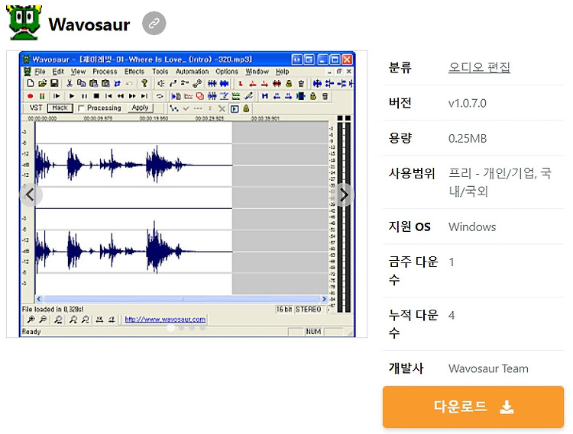Click the blue horizontal scrollbar thumb
573x434 pixels.
click(x=181, y=299)
